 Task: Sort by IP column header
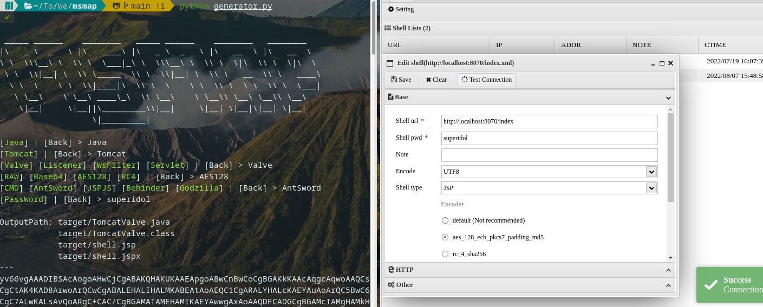point(523,45)
